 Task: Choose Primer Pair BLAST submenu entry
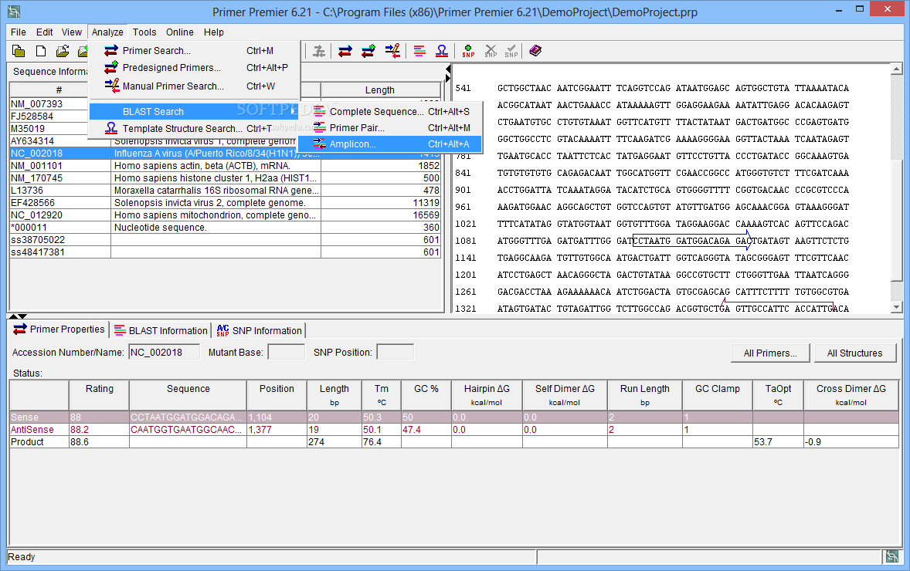390,127
